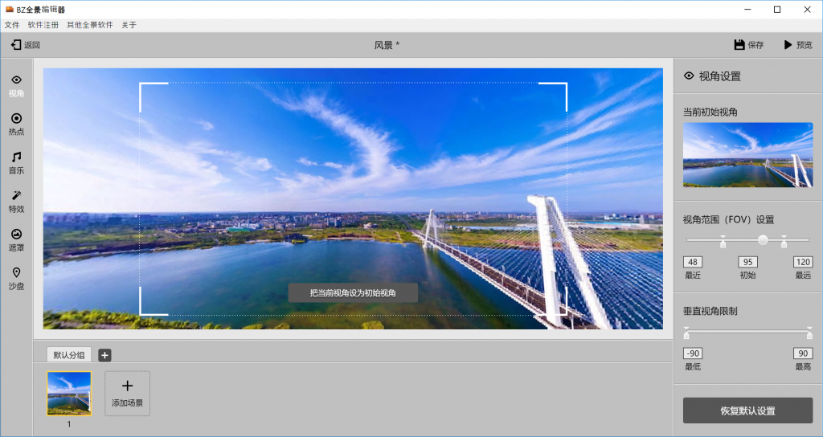Add a new group with plus icon
Image resolution: width=823 pixels, height=437 pixels.
coord(104,355)
